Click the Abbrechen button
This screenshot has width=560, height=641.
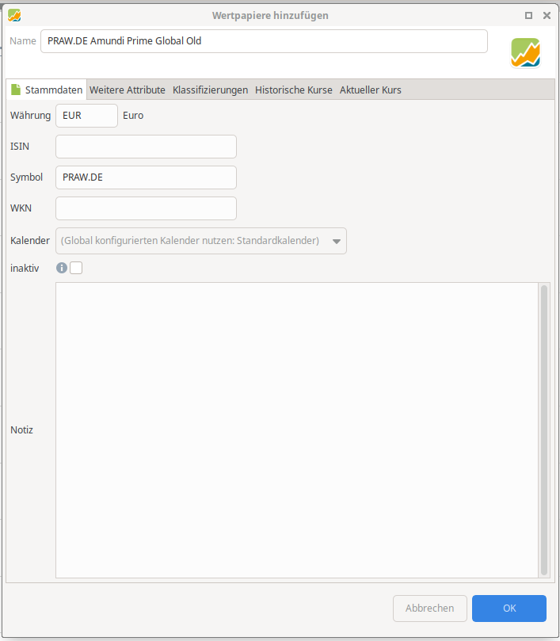pyautogui.click(x=429, y=609)
